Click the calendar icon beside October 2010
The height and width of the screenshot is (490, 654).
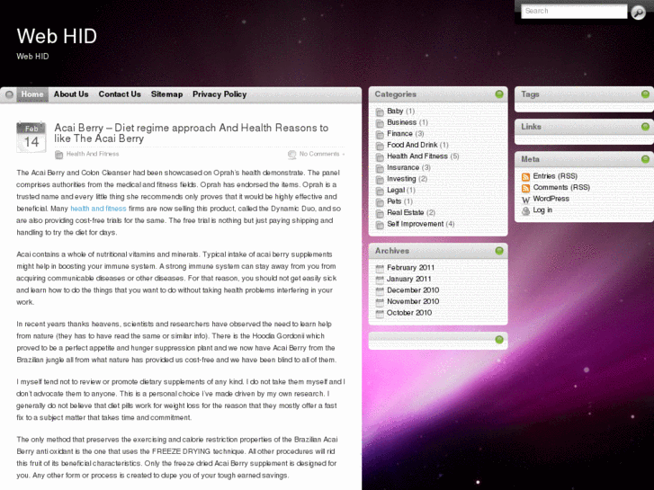[380, 313]
